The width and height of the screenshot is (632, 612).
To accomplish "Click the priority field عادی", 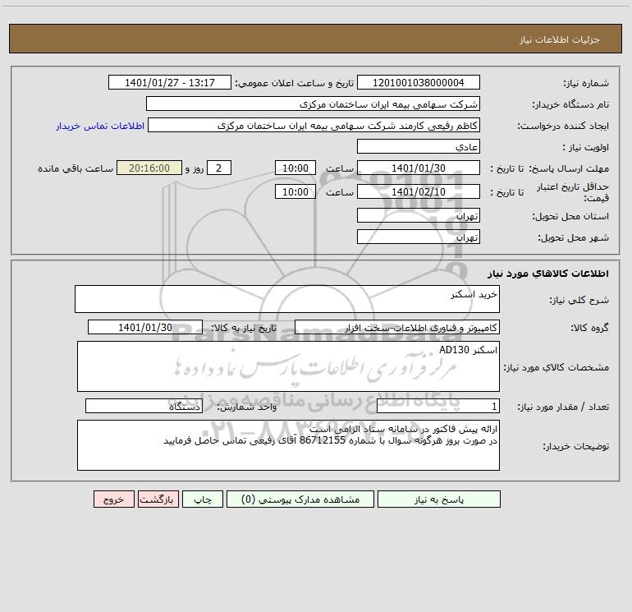I will click(419, 146).
